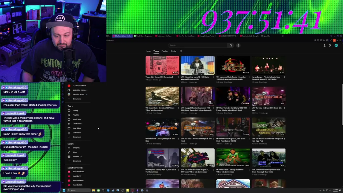Click the YouTube search input field
343x193 pixels.
[x=198, y=45]
